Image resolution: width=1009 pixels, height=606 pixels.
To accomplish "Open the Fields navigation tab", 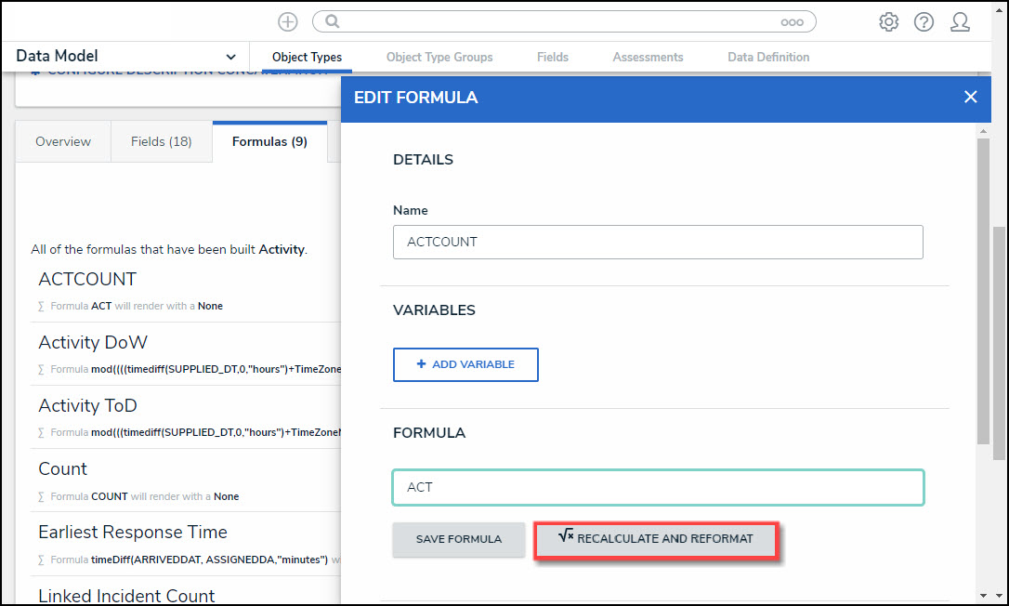I will 552,57.
